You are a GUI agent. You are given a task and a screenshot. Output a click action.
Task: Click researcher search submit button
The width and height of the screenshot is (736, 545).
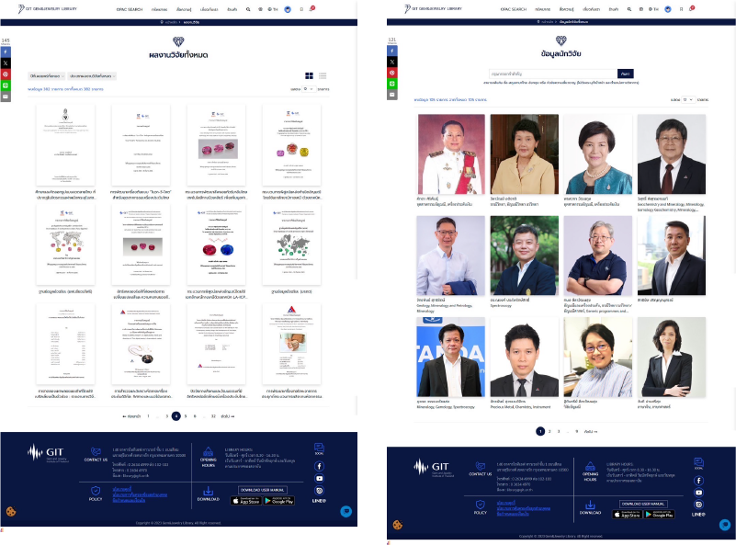[625, 74]
